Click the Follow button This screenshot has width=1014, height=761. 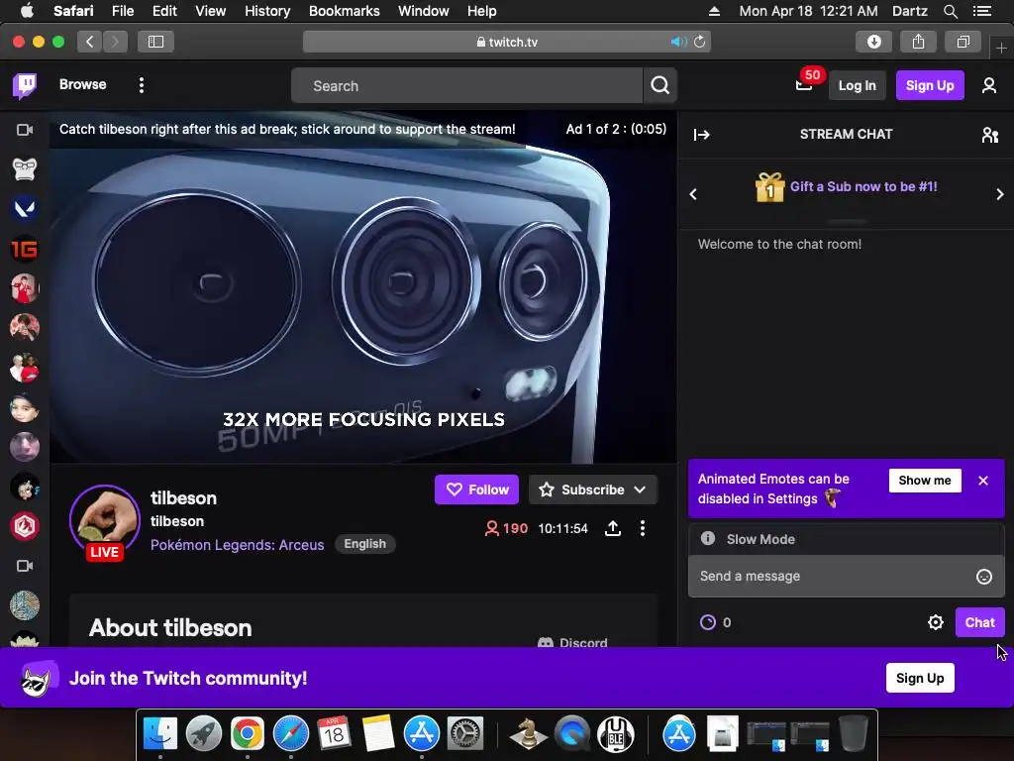click(x=476, y=489)
